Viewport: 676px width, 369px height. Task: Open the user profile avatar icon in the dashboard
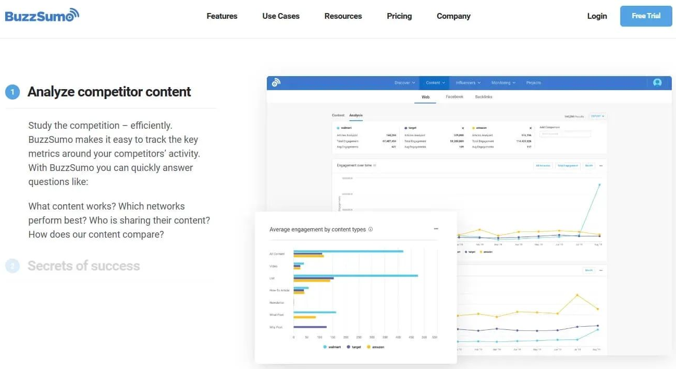pos(657,82)
